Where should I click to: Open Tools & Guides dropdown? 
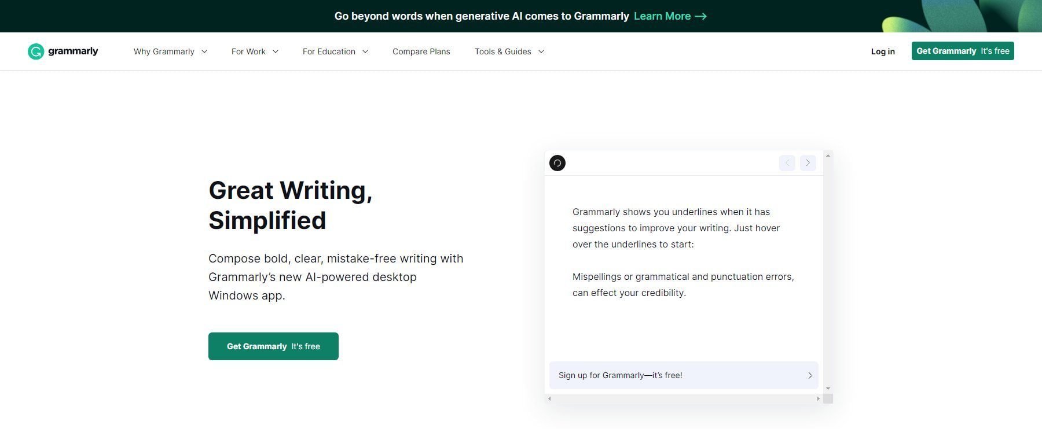(x=509, y=51)
